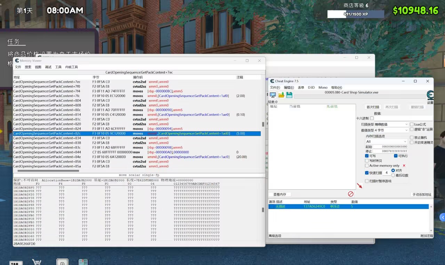Click the save floppy disk icon
Screen dimensions: 445x265
pyautogui.click(x=289, y=95)
